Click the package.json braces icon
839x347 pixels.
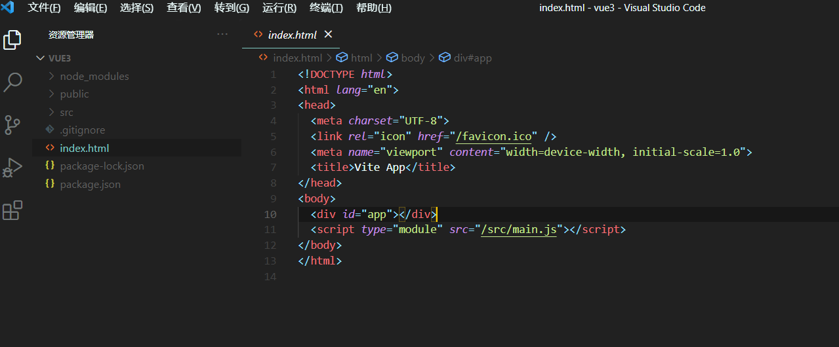pos(50,184)
